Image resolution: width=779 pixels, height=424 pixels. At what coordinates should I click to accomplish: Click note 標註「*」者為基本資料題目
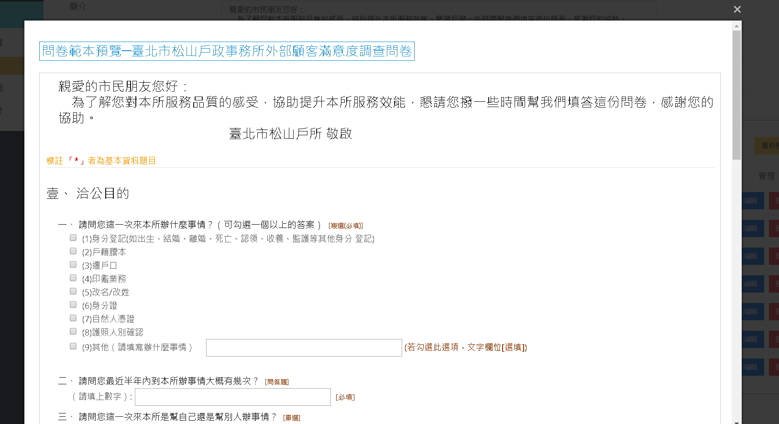101,161
